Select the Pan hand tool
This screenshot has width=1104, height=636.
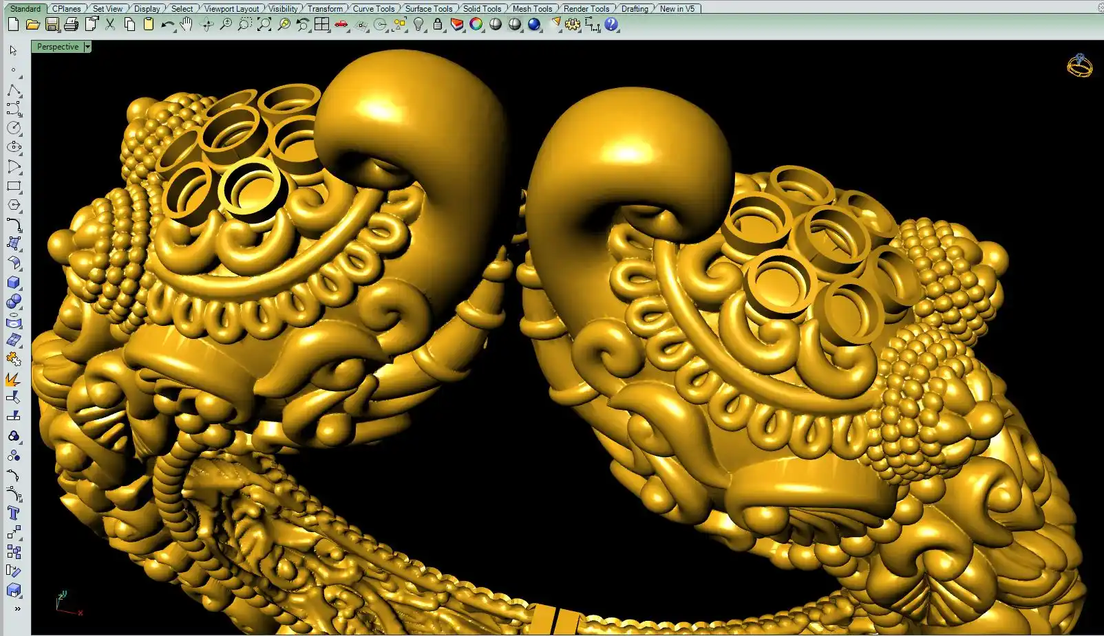pyautogui.click(x=187, y=25)
